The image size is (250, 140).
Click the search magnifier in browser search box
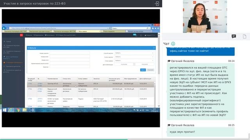pyautogui.click(x=147, y=28)
